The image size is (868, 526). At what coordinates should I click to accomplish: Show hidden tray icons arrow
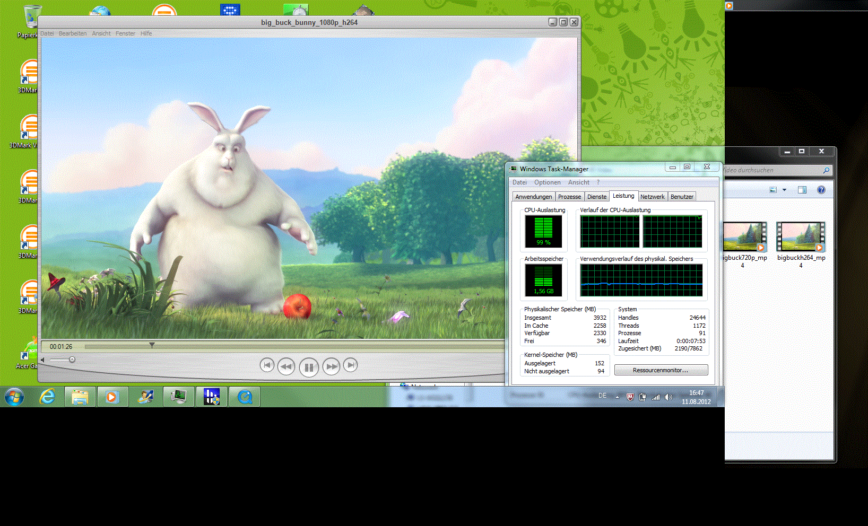pyautogui.click(x=617, y=397)
